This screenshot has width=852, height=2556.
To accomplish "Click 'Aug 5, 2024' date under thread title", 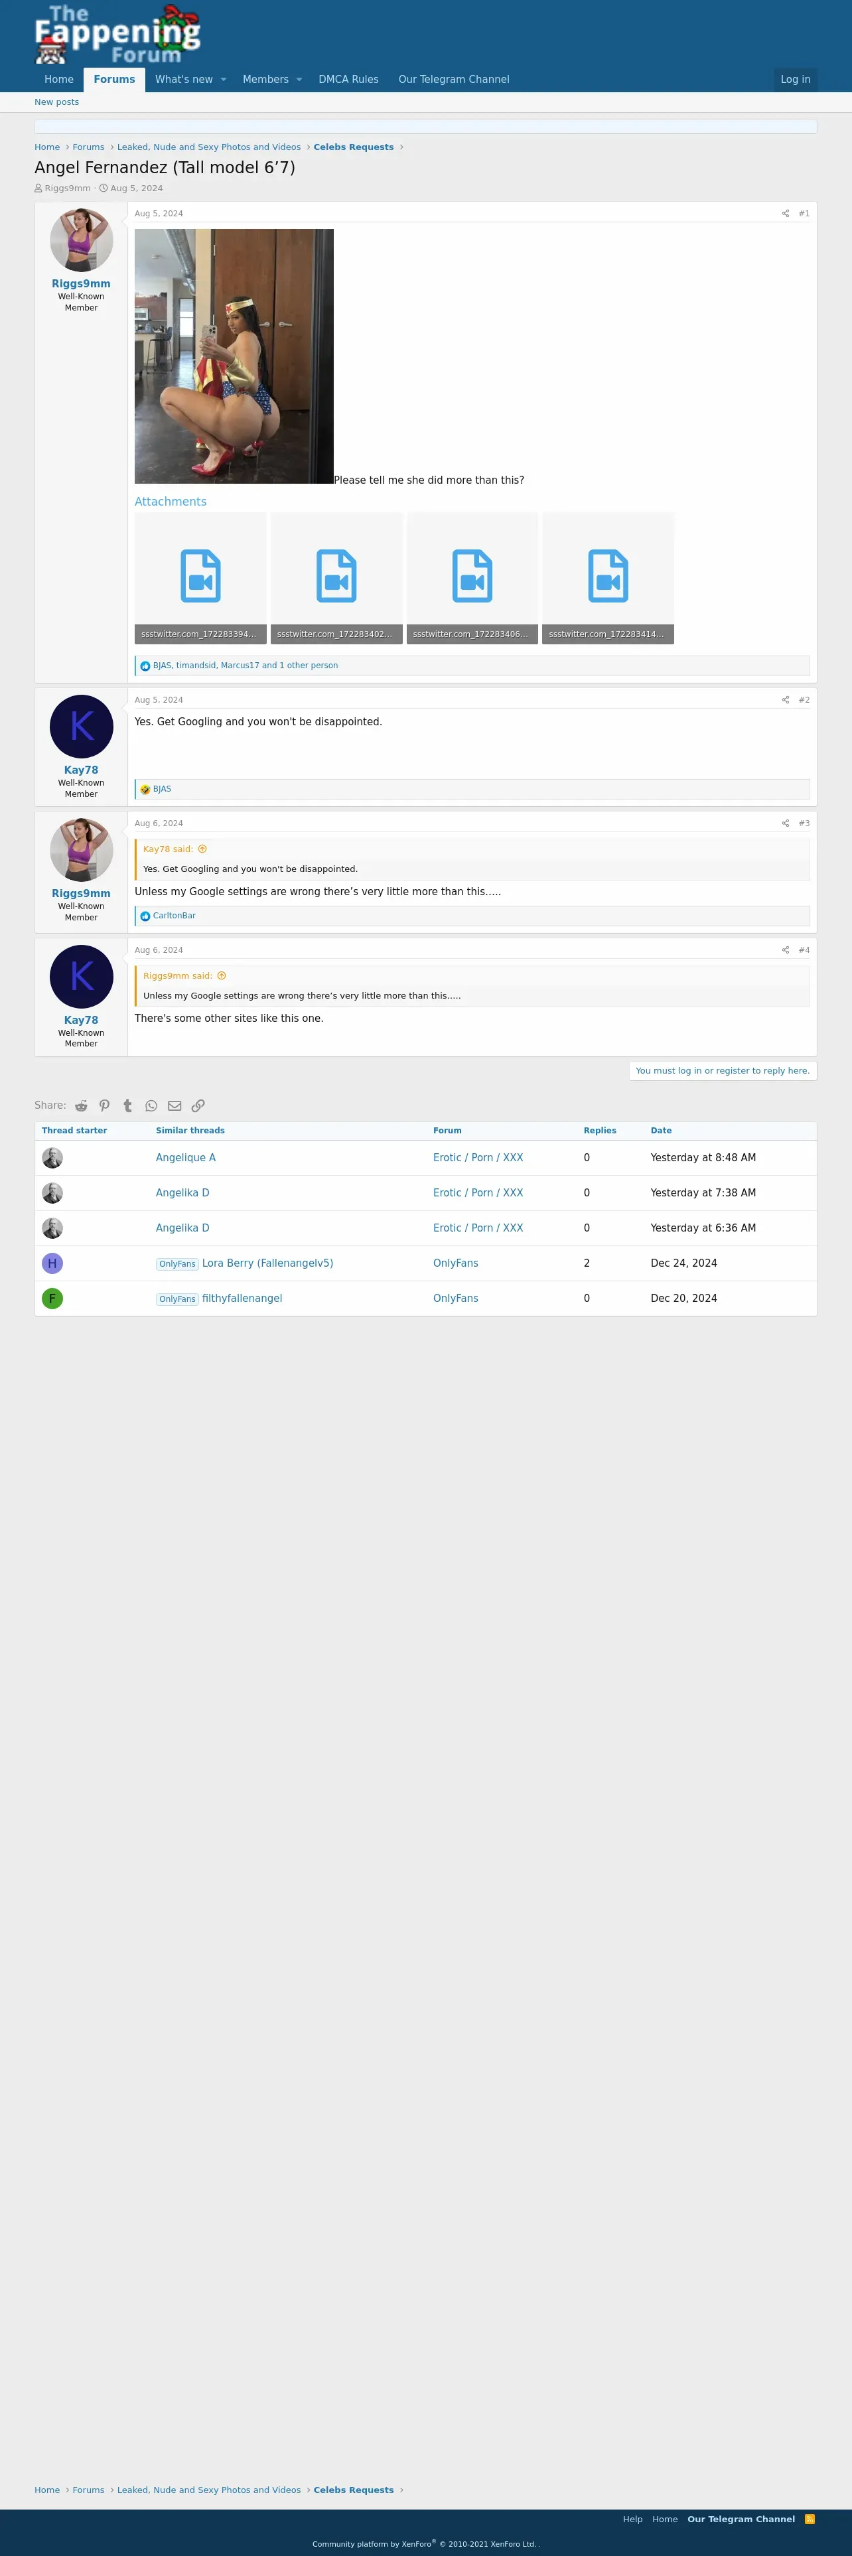I will pyautogui.click(x=137, y=188).
